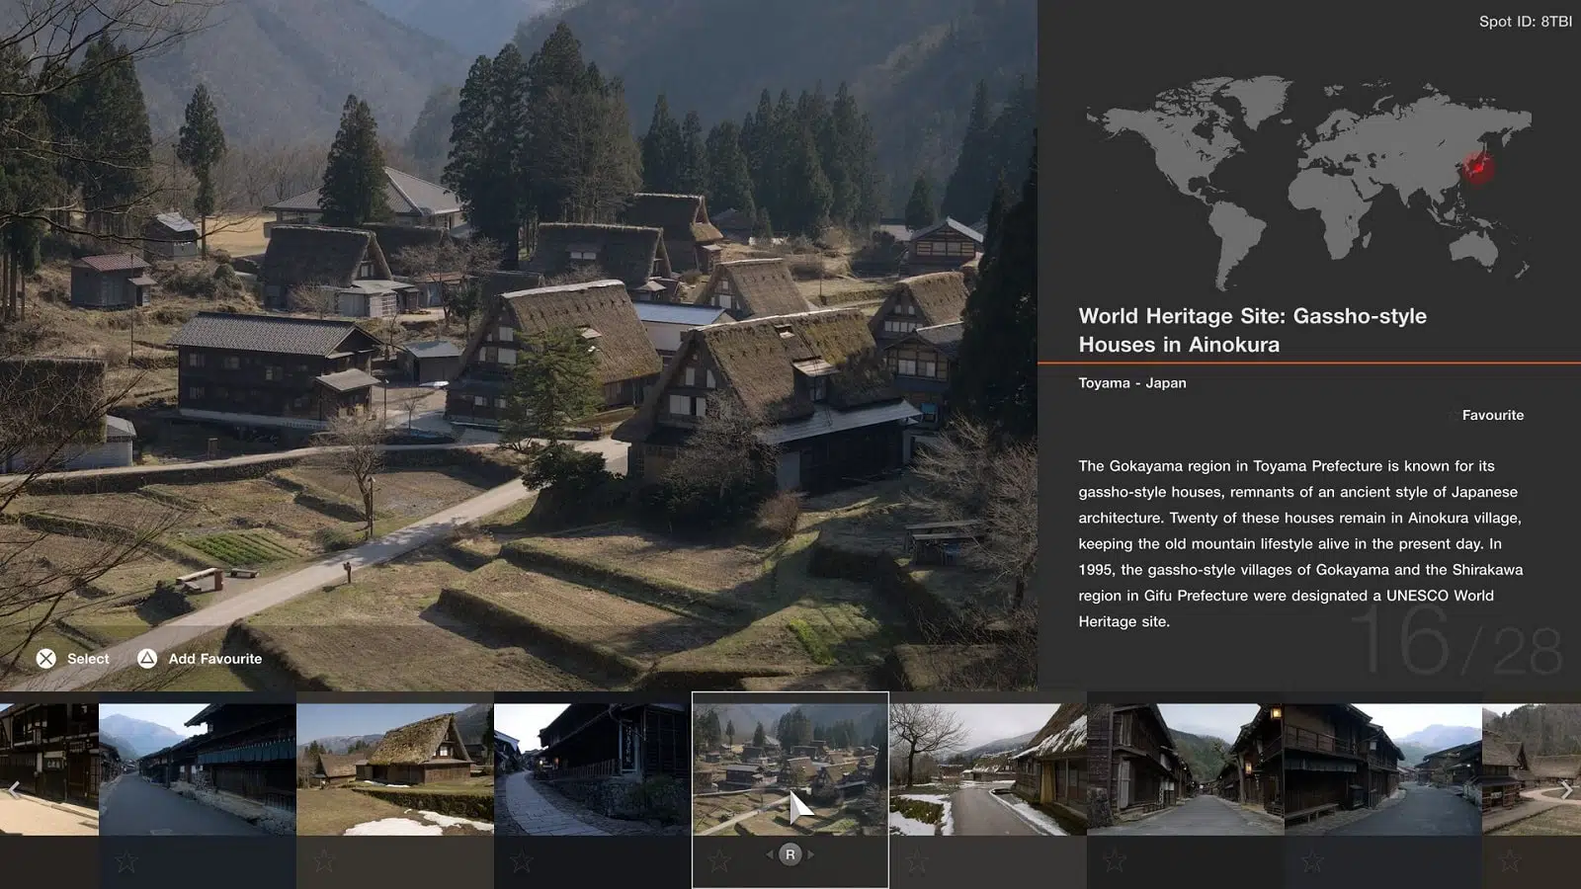Image resolution: width=1581 pixels, height=889 pixels.
Task: Click the Spot ID 8TBI text
Action: point(1525,21)
